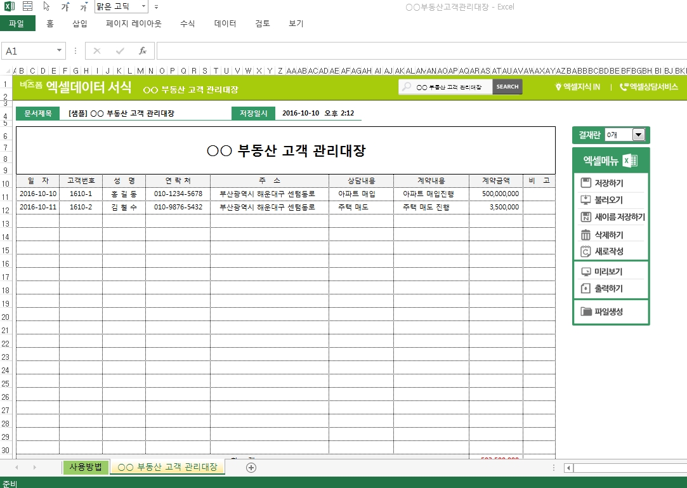The image size is (687, 488).
Task: Click 저장하기 in the Excel menu
Action: 610,183
